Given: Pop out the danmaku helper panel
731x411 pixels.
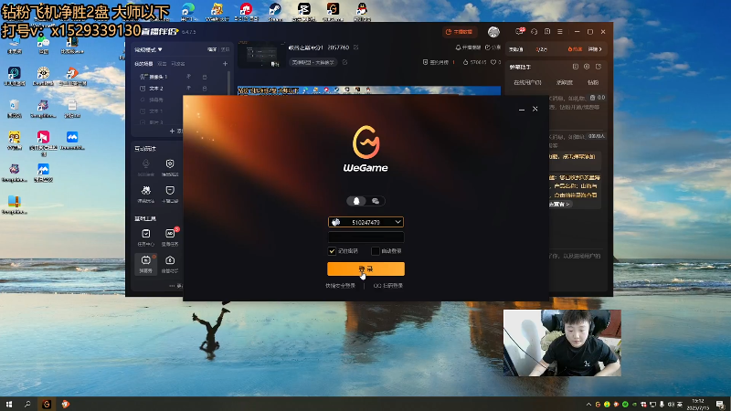Looking at the screenshot, I should tap(599, 67).
